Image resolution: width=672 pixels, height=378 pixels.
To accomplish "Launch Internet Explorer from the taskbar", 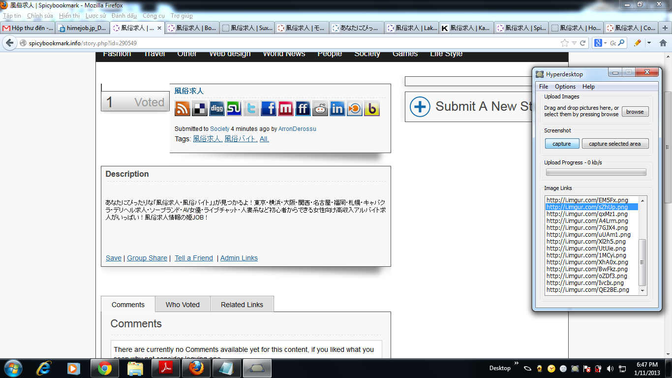I will pyautogui.click(x=45, y=368).
